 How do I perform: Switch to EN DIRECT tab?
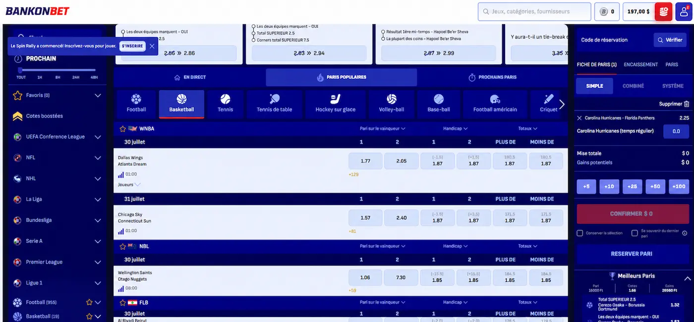190,77
